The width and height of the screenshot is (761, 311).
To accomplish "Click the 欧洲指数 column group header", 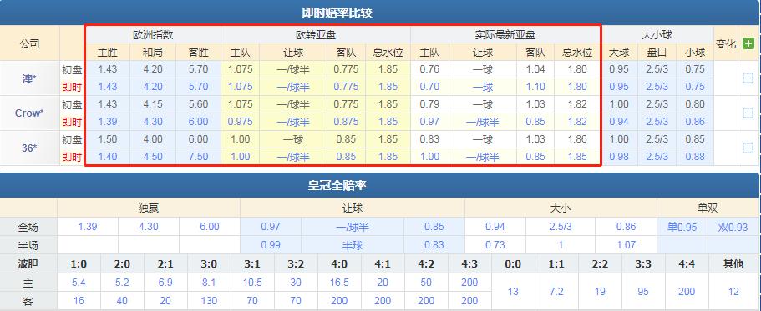I will pyautogui.click(x=153, y=35).
